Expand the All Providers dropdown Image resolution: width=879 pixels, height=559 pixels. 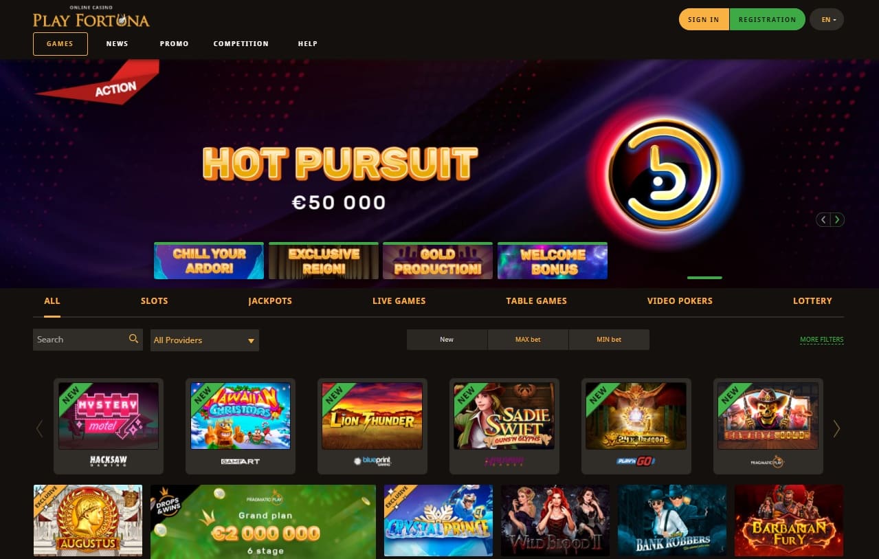(205, 340)
